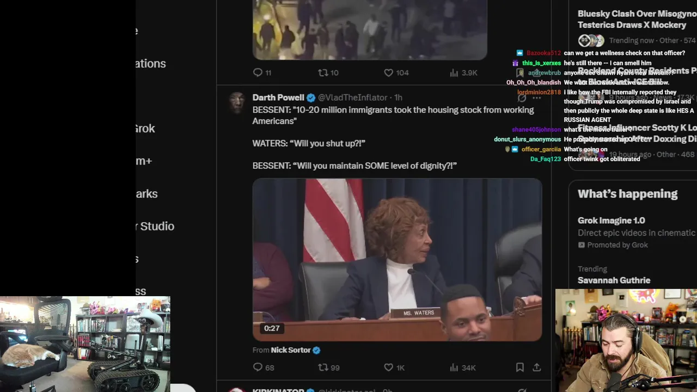Repost the Darth Powell post
Viewport: 697px width, 392px height.
323,367
